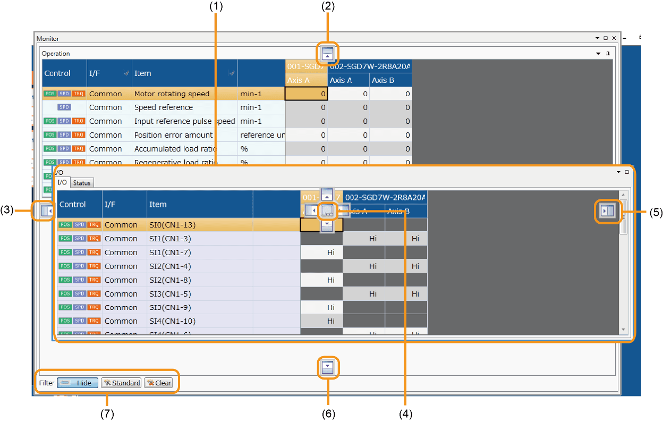Click the Standard filter button
The width and height of the screenshot is (663, 421).
click(121, 383)
